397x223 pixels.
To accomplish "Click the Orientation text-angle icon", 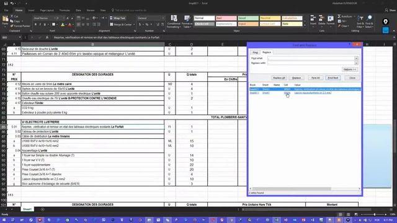I will pyautogui.click(x=94, y=18).
